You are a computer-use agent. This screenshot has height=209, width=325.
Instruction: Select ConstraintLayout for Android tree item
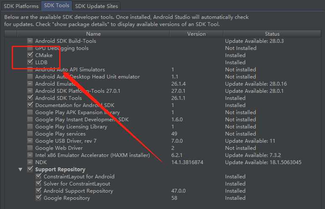[79, 177]
